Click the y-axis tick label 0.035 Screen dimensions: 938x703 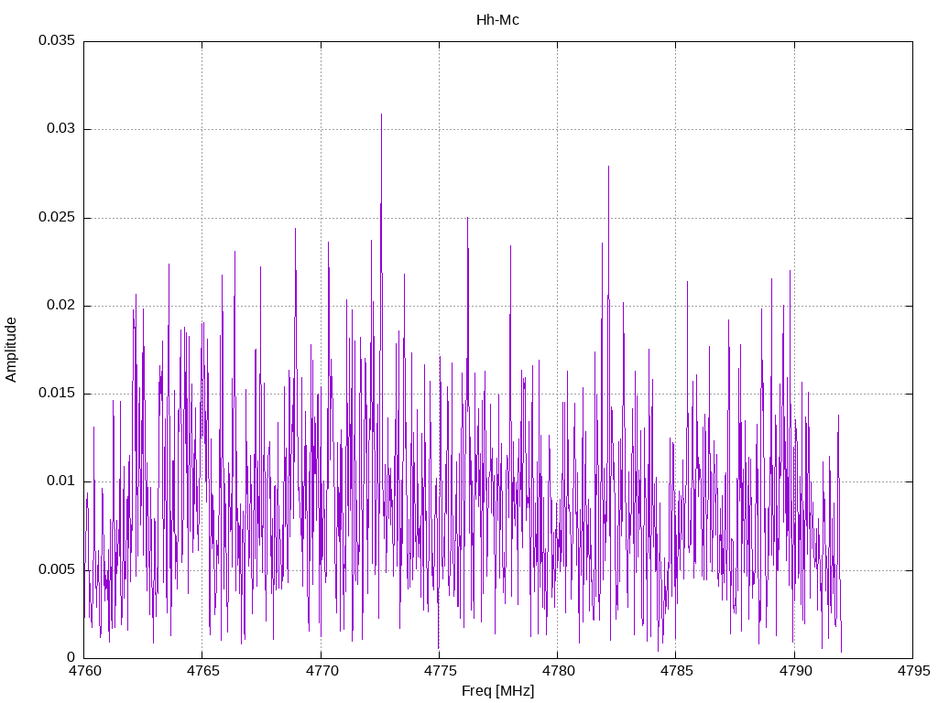[x=57, y=40]
